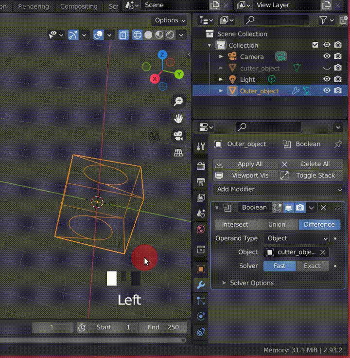350x358 pixels.
Task: Expand the Camera tree item
Action: (221, 56)
